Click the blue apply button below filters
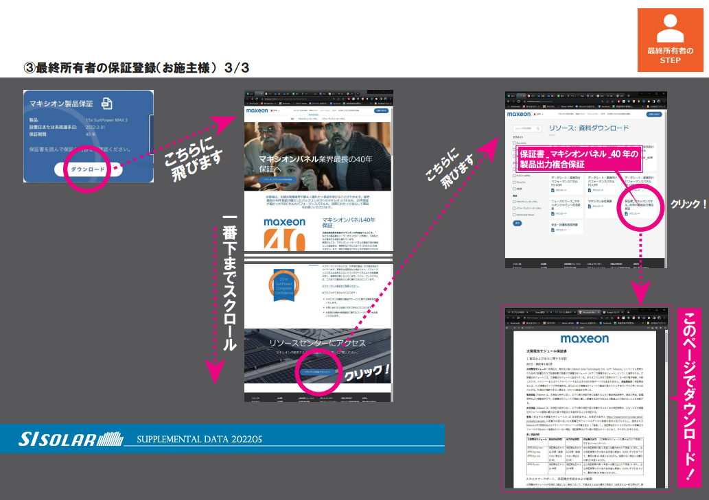 (518, 223)
